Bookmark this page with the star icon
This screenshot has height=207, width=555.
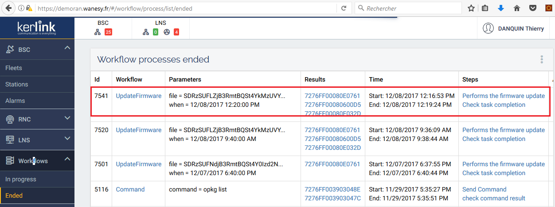click(x=471, y=8)
